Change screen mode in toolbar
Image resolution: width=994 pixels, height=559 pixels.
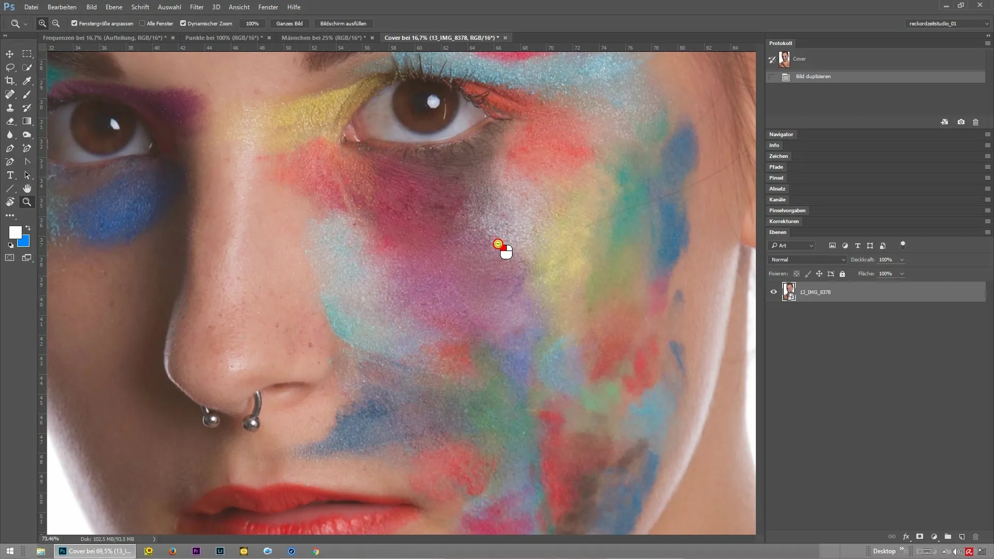pos(27,258)
